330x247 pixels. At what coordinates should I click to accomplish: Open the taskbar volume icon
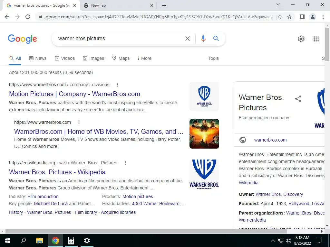coord(288,241)
